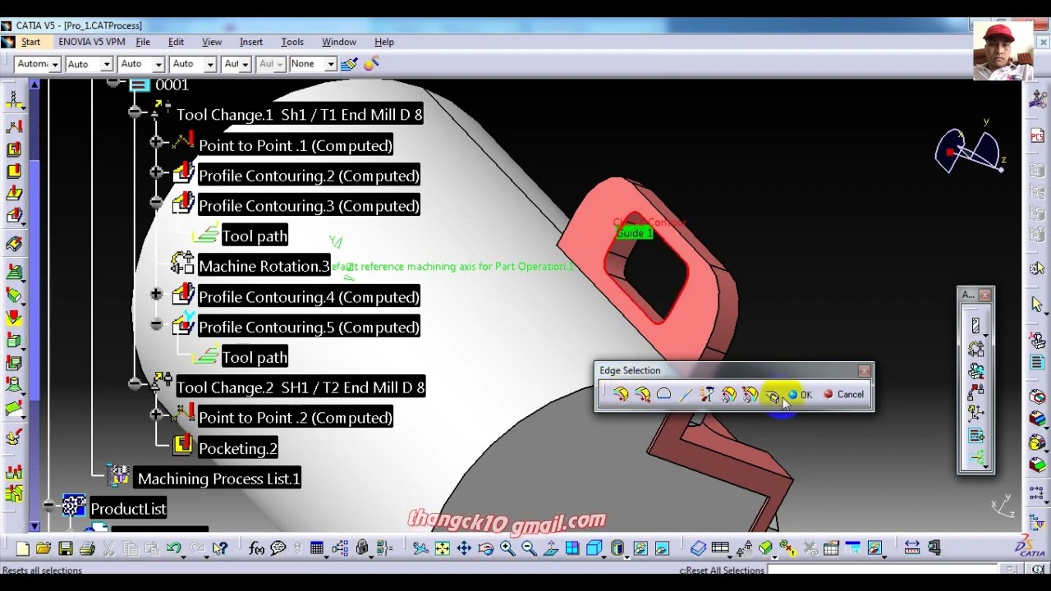Screen dimensions: 1051x591
Task: Expand the Profile Contouring.2 node
Action: (x=156, y=172)
